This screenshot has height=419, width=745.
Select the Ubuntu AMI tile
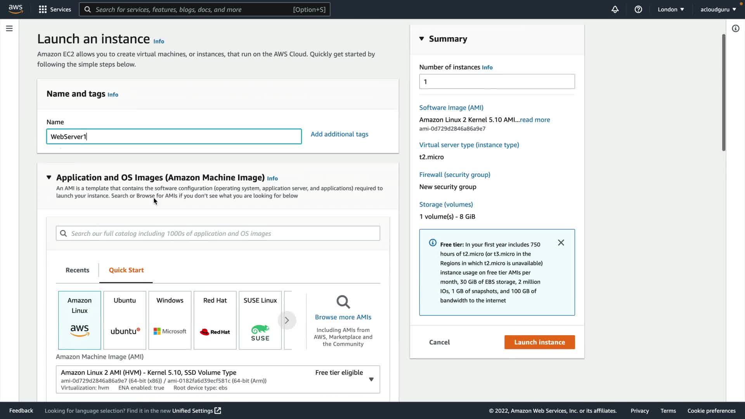point(125,320)
